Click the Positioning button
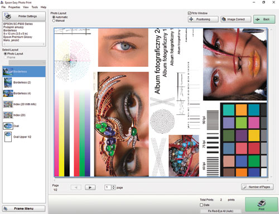Screen dimensions: 279x214 point(203,20)
